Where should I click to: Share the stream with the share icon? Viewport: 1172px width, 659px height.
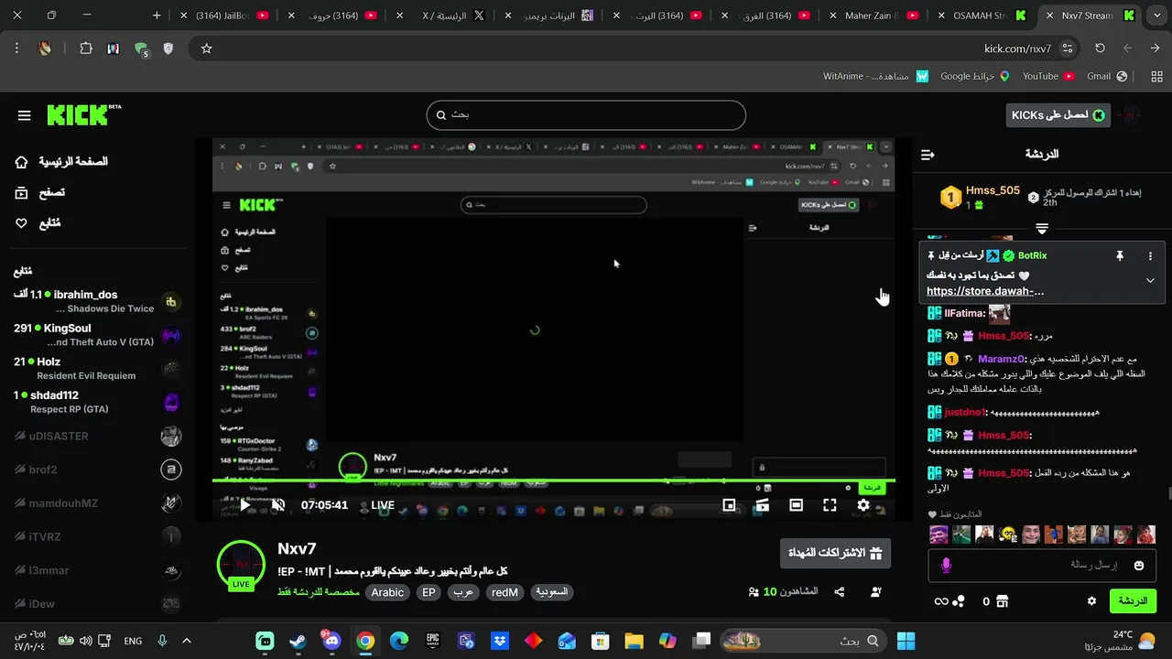840,592
